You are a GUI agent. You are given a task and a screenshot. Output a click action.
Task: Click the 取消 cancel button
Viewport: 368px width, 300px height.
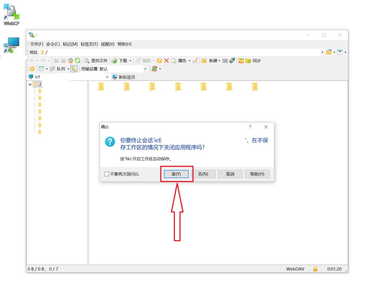coord(230,174)
